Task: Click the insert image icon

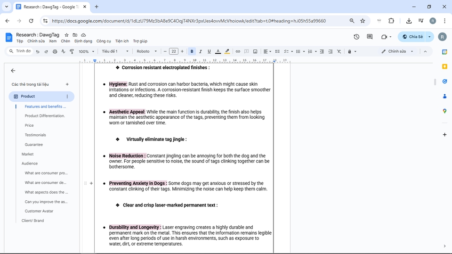Action: click(255, 51)
